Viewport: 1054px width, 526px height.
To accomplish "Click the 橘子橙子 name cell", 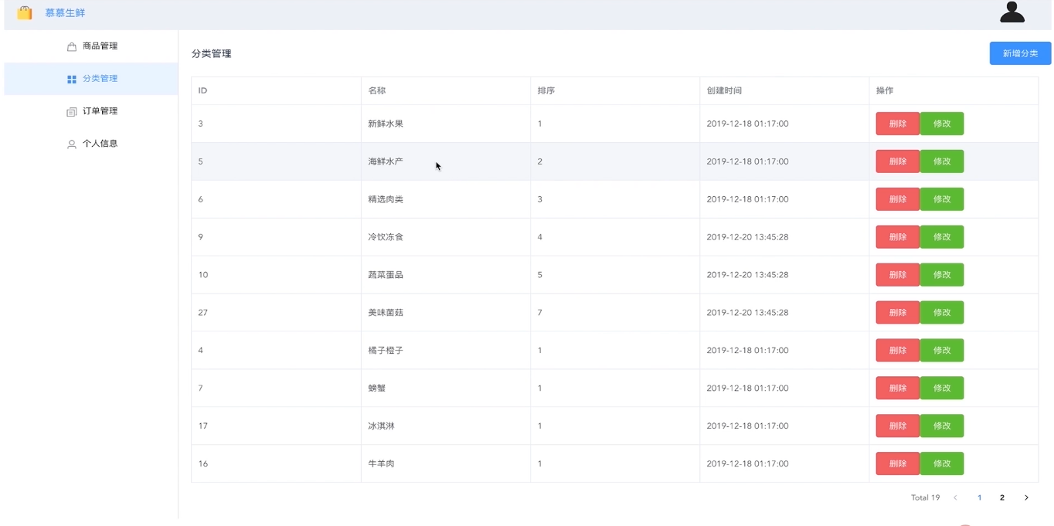I will (x=446, y=351).
